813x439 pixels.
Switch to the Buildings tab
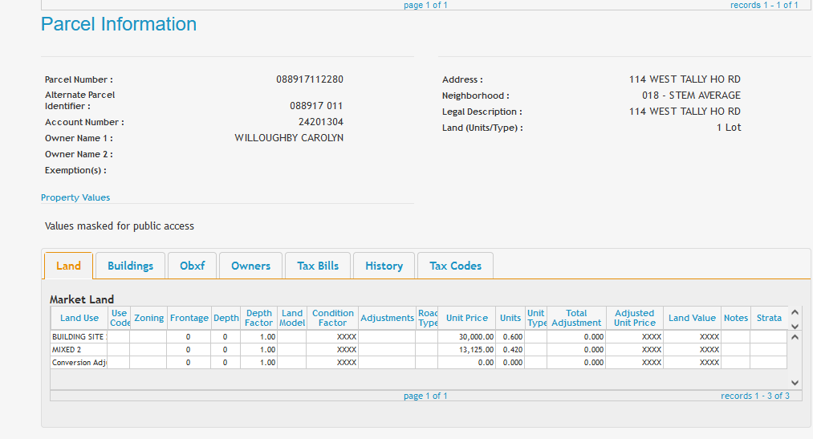pyautogui.click(x=131, y=266)
